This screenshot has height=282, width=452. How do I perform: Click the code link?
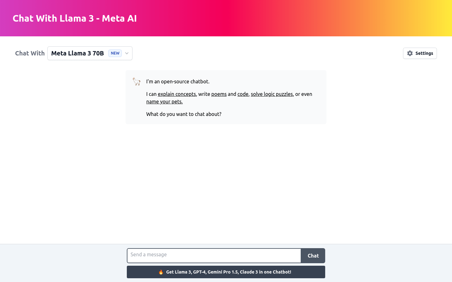point(243,94)
